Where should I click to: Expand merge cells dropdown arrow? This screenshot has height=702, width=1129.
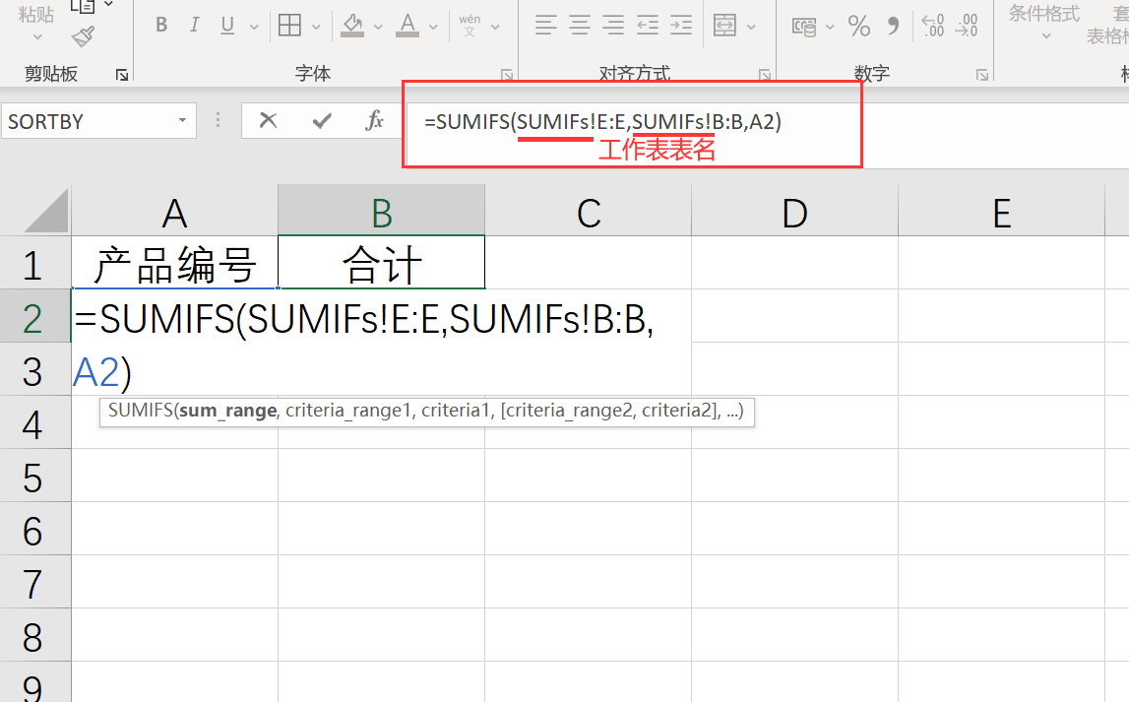(x=752, y=27)
